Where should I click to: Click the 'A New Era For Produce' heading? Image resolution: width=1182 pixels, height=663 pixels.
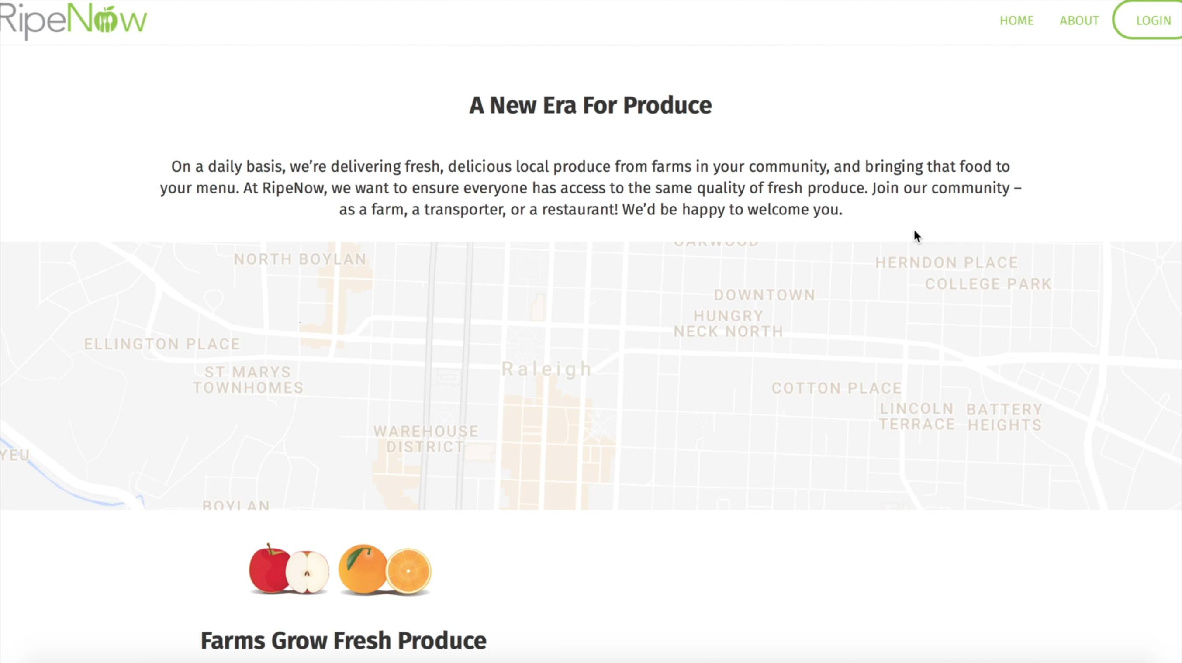pyautogui.click(x=590, y=106)
